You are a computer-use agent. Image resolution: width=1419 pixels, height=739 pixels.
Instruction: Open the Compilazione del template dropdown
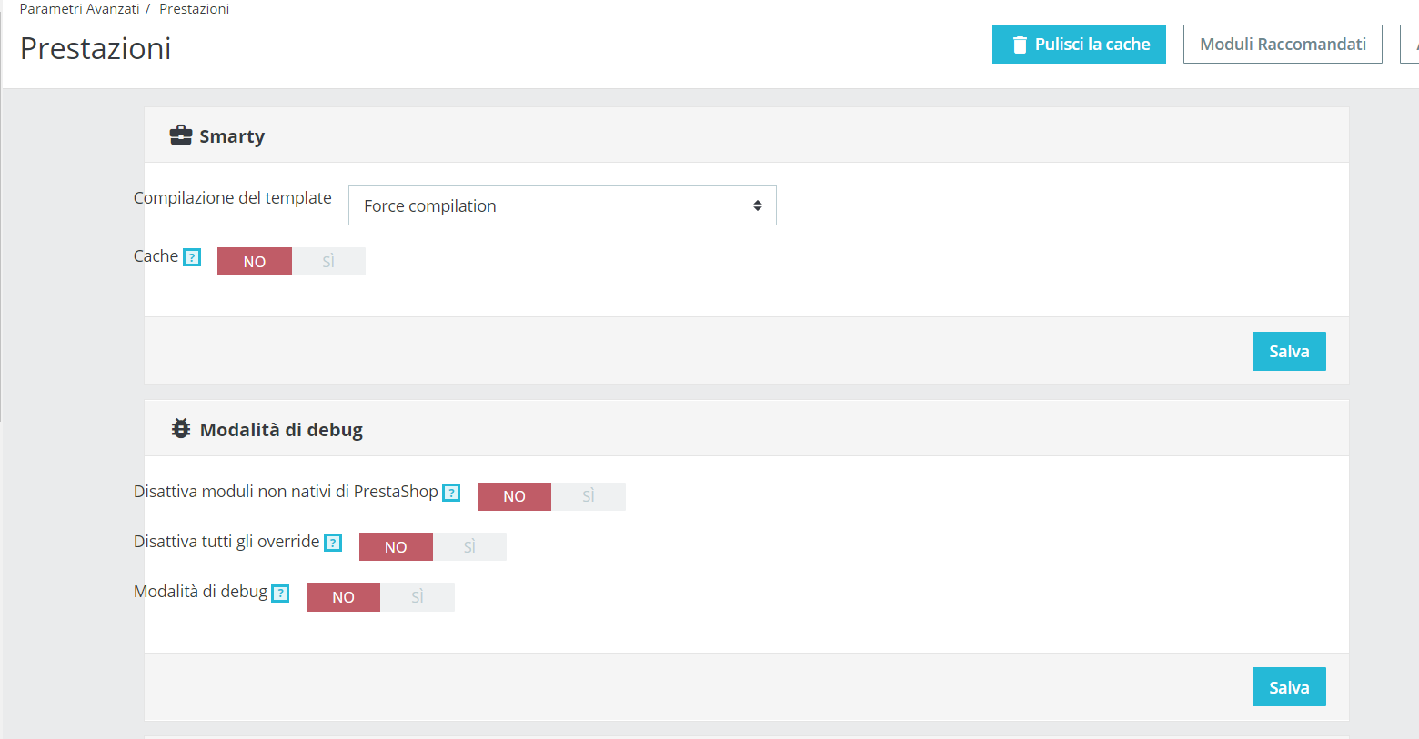coord(562,206)
